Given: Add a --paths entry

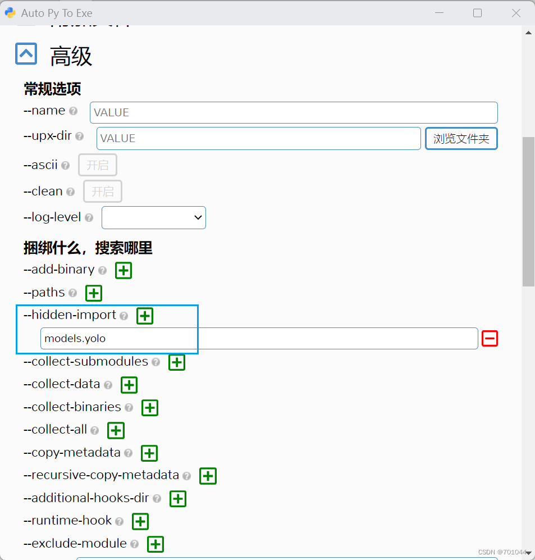Looking at the screenshot, I should (x=94, y=293).
